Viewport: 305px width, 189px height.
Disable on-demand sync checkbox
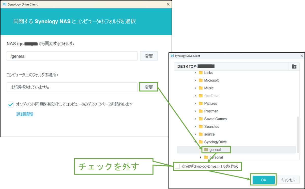[11, 104]
